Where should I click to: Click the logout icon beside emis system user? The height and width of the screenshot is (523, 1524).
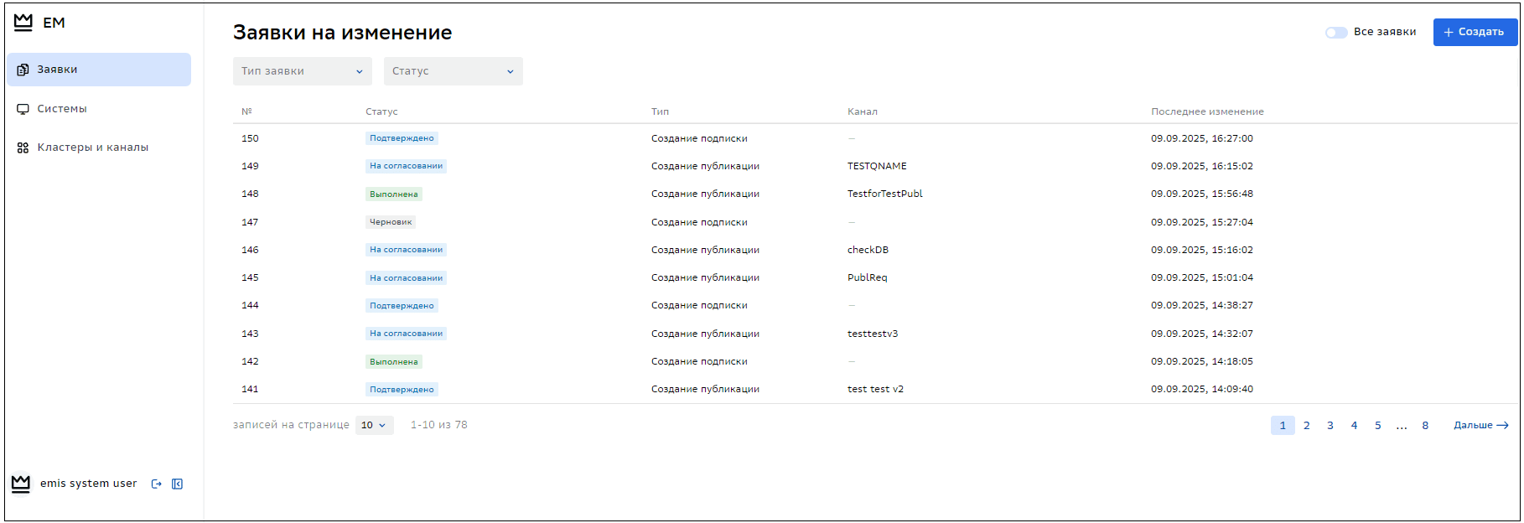tap(156, 484)
